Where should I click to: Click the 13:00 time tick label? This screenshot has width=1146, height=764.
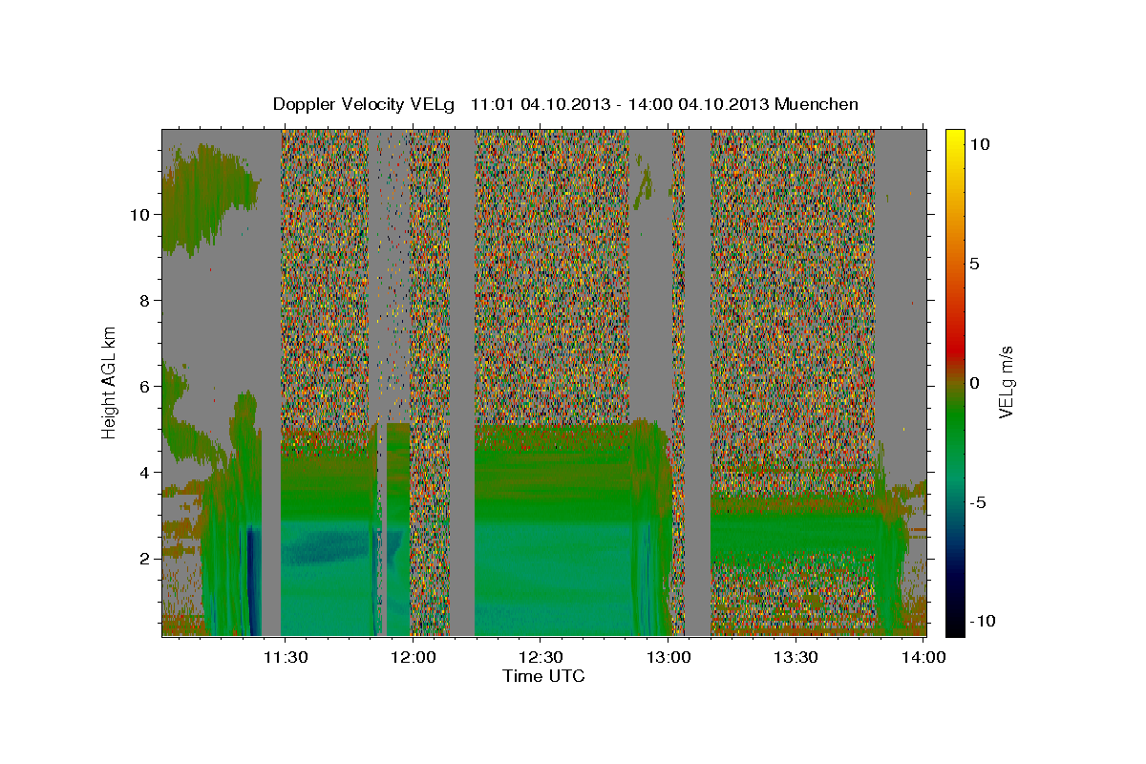coord(668,657)
